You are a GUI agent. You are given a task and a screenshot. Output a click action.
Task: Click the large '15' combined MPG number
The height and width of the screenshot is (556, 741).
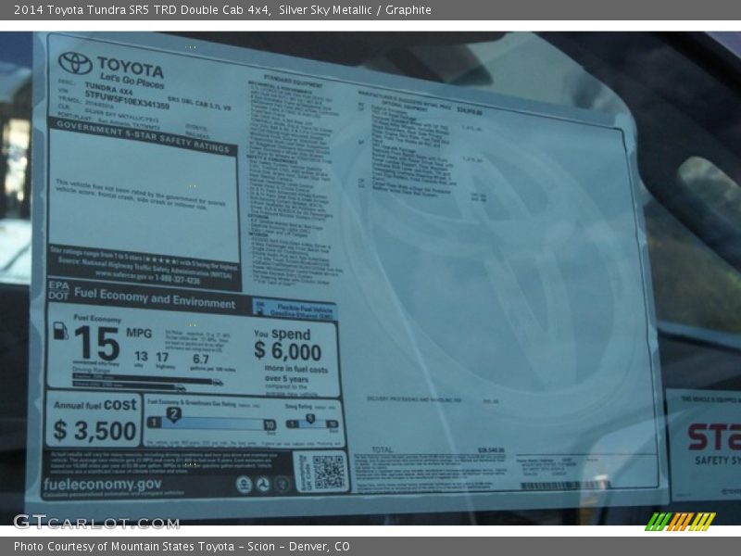(x=97, y=344)
